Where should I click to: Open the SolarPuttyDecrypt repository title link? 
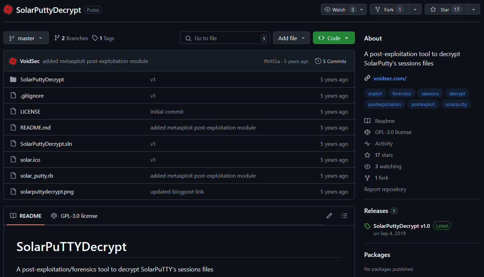(x=48, y=10)
